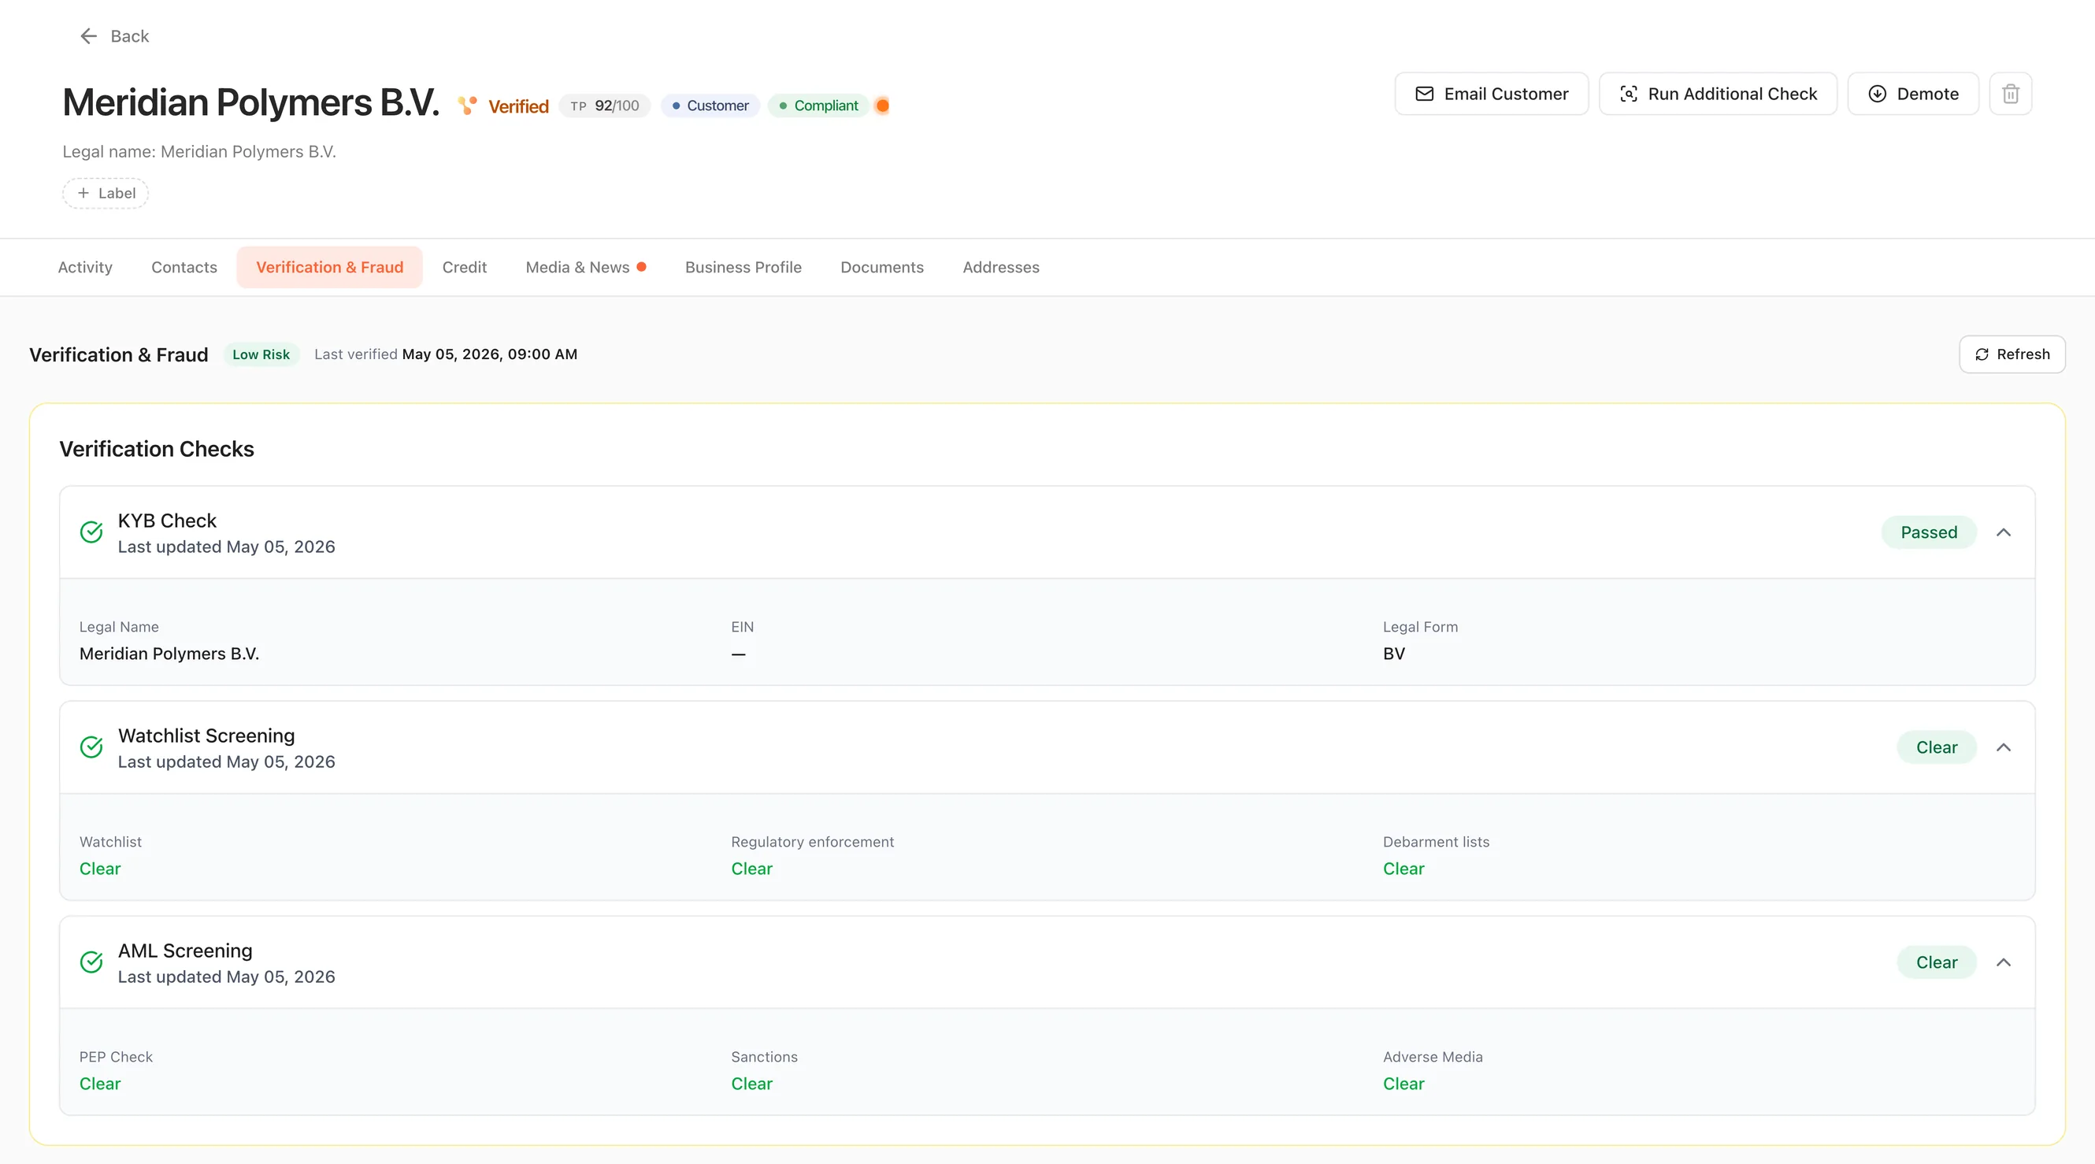Open the Credit tab

(x=465, y=267)
